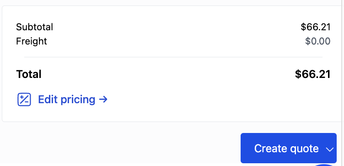Viewport: 344px width, 166px height.
Task: Click the plus-minus pricing icon
Action: click(24, 100)
